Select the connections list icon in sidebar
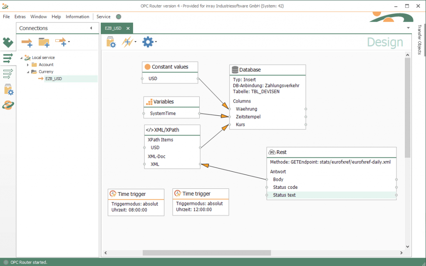The width and height of the screenshot is (426, 266). [8, 58]
